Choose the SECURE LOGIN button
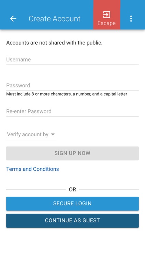145x258 pixels. (x=72, y=204)
